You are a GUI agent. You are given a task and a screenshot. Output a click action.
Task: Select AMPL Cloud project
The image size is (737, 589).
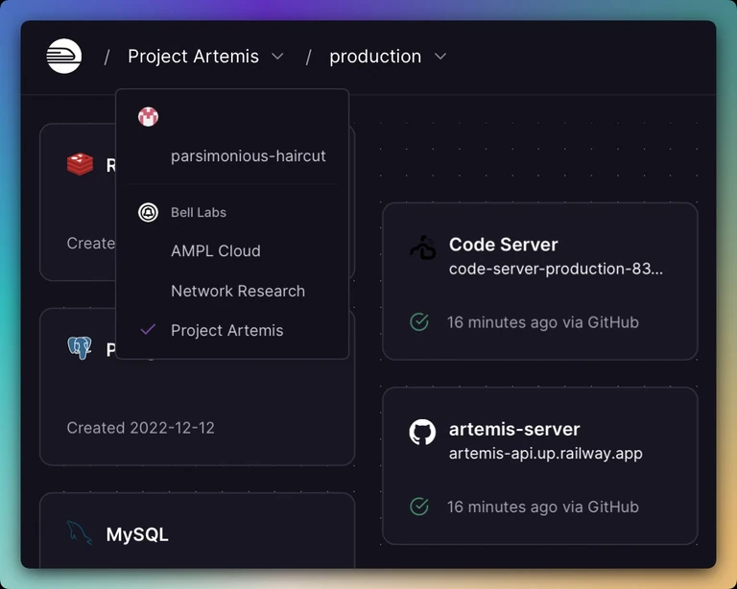(x=216, y=250)
